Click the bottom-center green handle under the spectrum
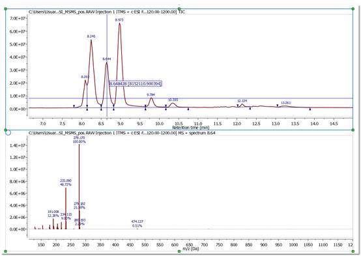Image resolution: width=361 pixels, height=256 pixels. pos(179,251)
